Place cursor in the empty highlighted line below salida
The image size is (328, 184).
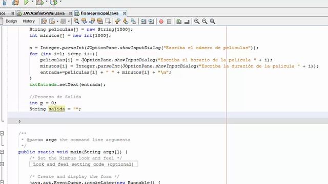point(168,115)
